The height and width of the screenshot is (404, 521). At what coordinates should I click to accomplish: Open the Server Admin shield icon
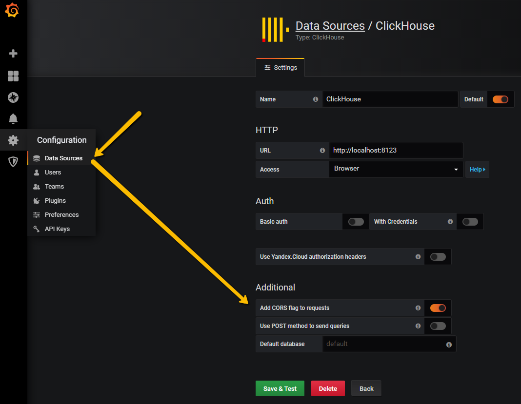click(x=13, y=162)
